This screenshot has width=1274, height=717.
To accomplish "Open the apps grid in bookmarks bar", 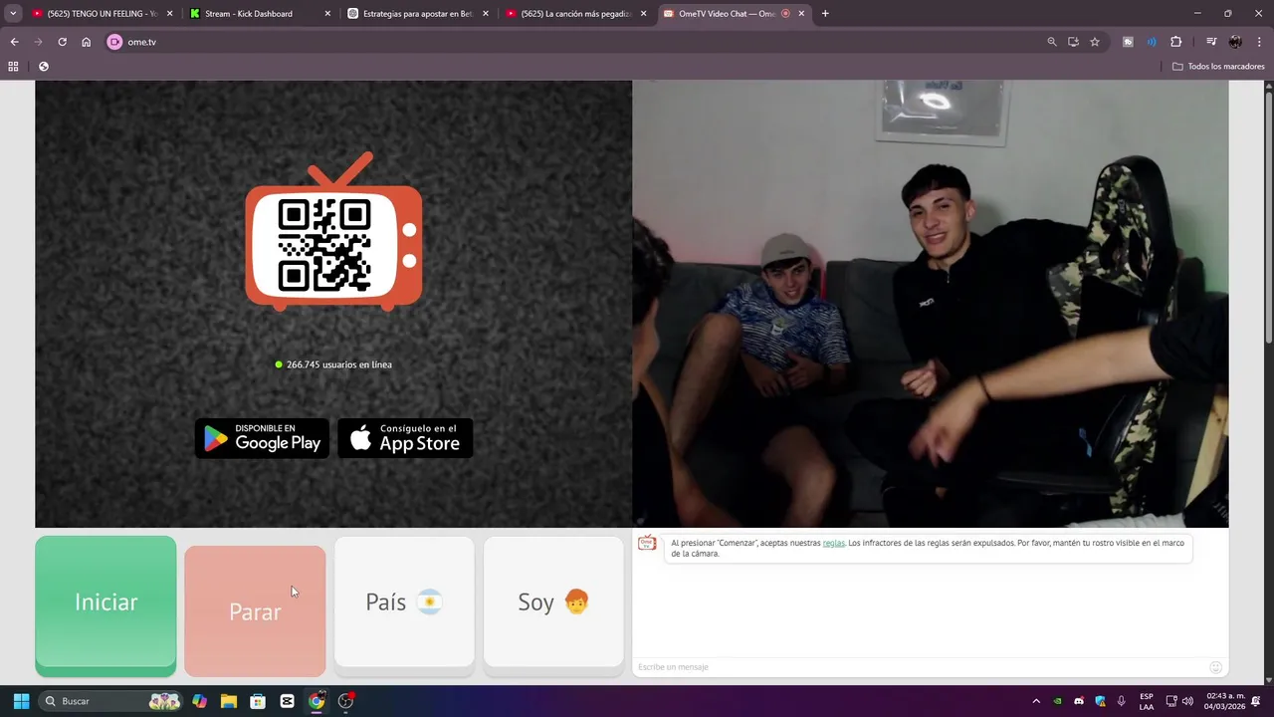I will 13,67.
